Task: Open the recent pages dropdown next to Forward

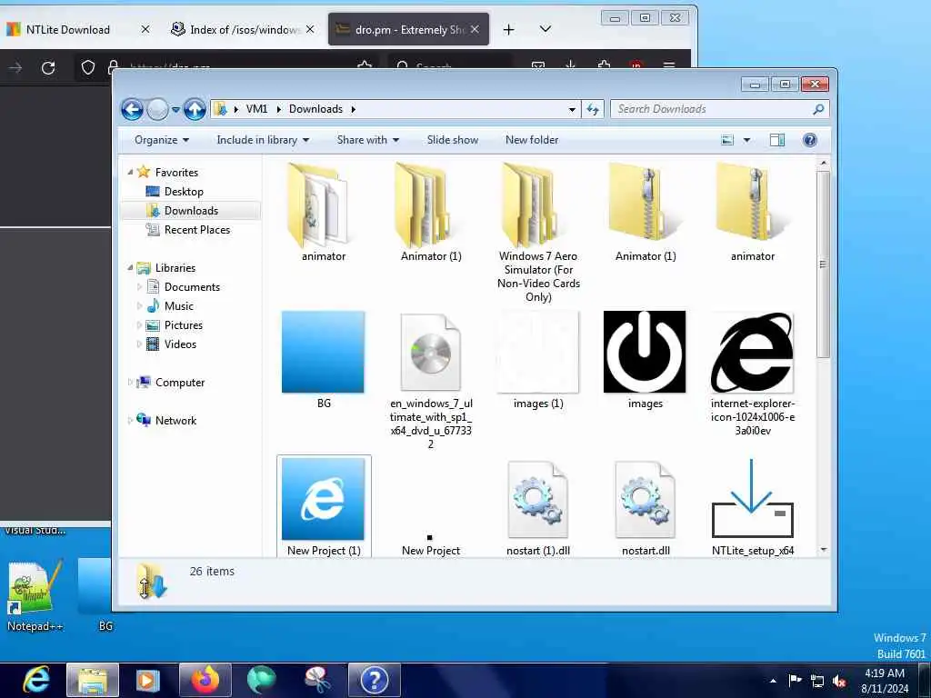Action: point(175,110)
